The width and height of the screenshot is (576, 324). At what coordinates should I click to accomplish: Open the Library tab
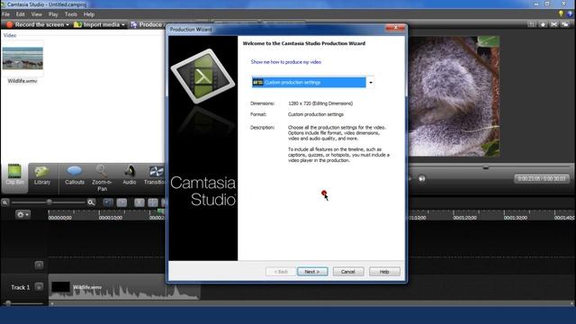pos(42,175)
